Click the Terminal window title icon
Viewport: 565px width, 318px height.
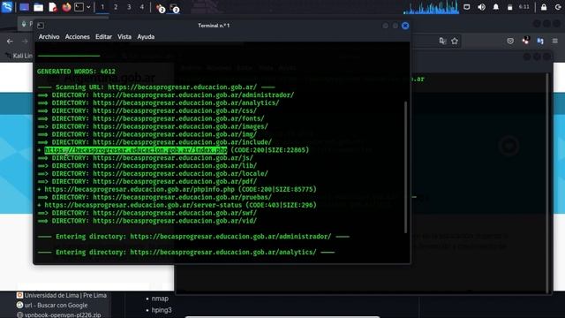coord(41,26)
